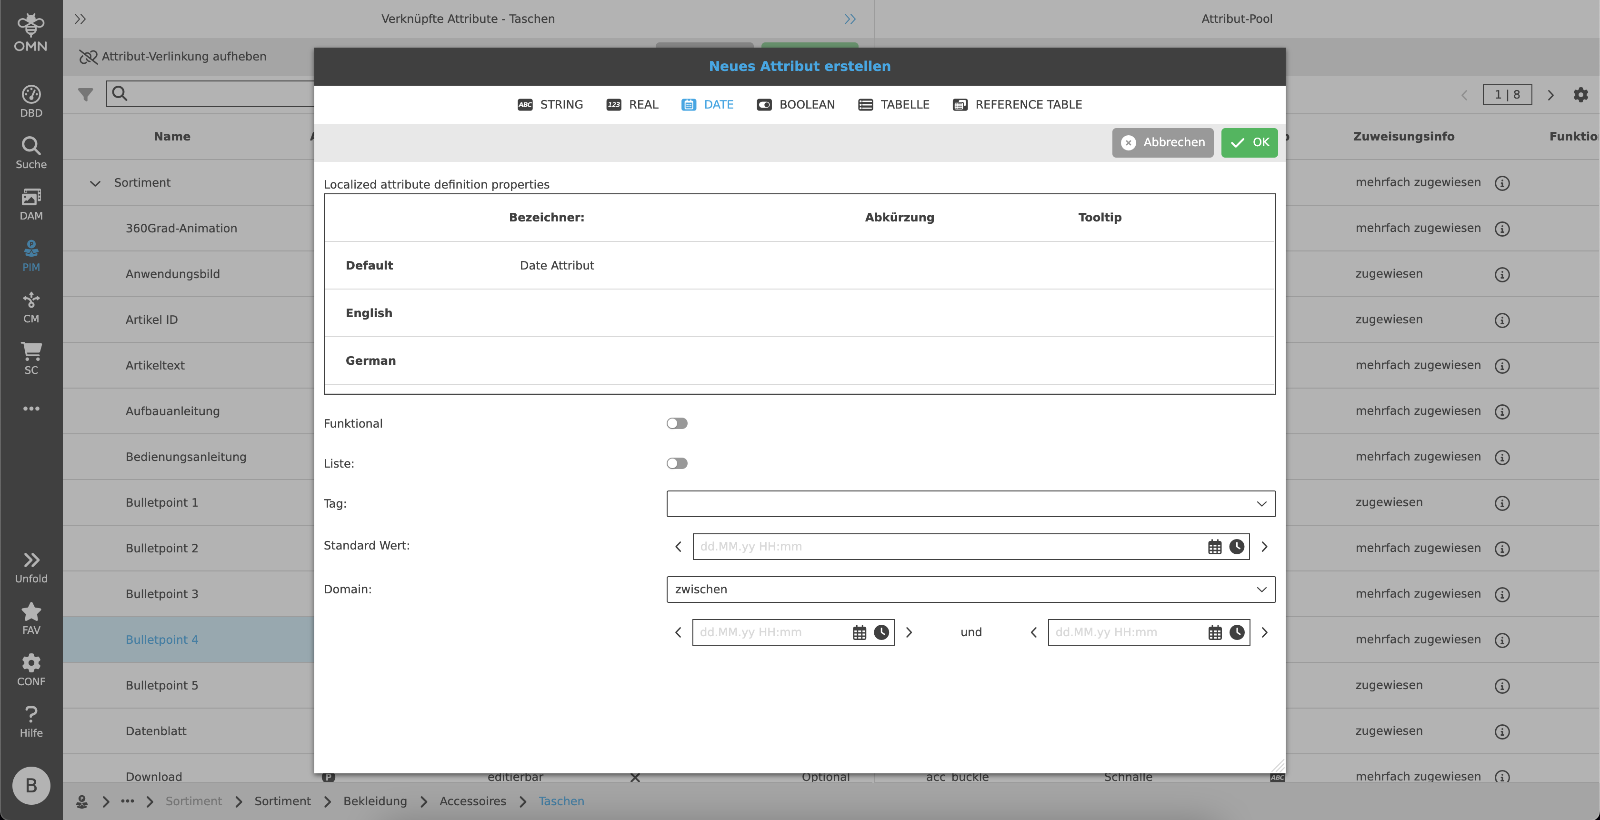Click clock icon in Standard Wert field

pos(1237,547)
